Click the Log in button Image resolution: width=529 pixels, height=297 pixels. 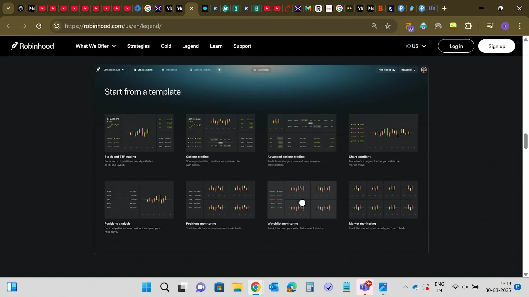[x=456, y=46]
